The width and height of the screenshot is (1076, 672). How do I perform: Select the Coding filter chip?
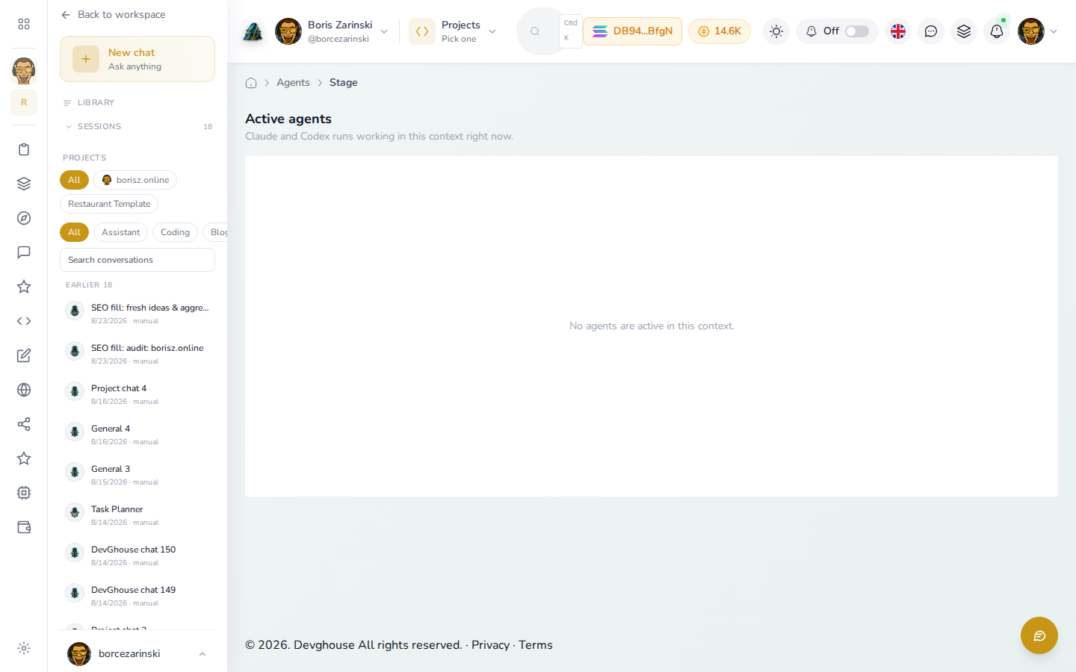click(x=175, y=232)
